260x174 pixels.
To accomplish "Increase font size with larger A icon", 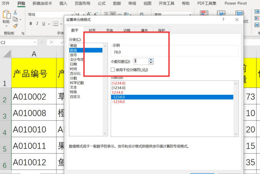I will [x=89, y=14].
